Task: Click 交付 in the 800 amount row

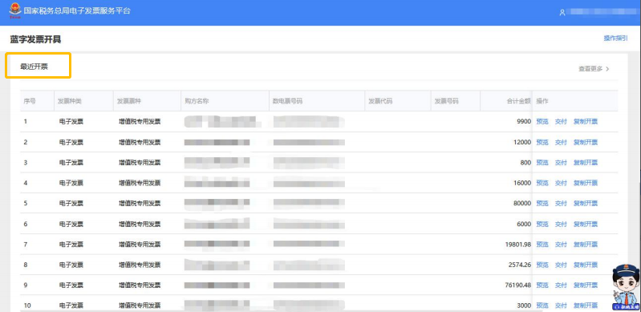Action: [561, 163]
